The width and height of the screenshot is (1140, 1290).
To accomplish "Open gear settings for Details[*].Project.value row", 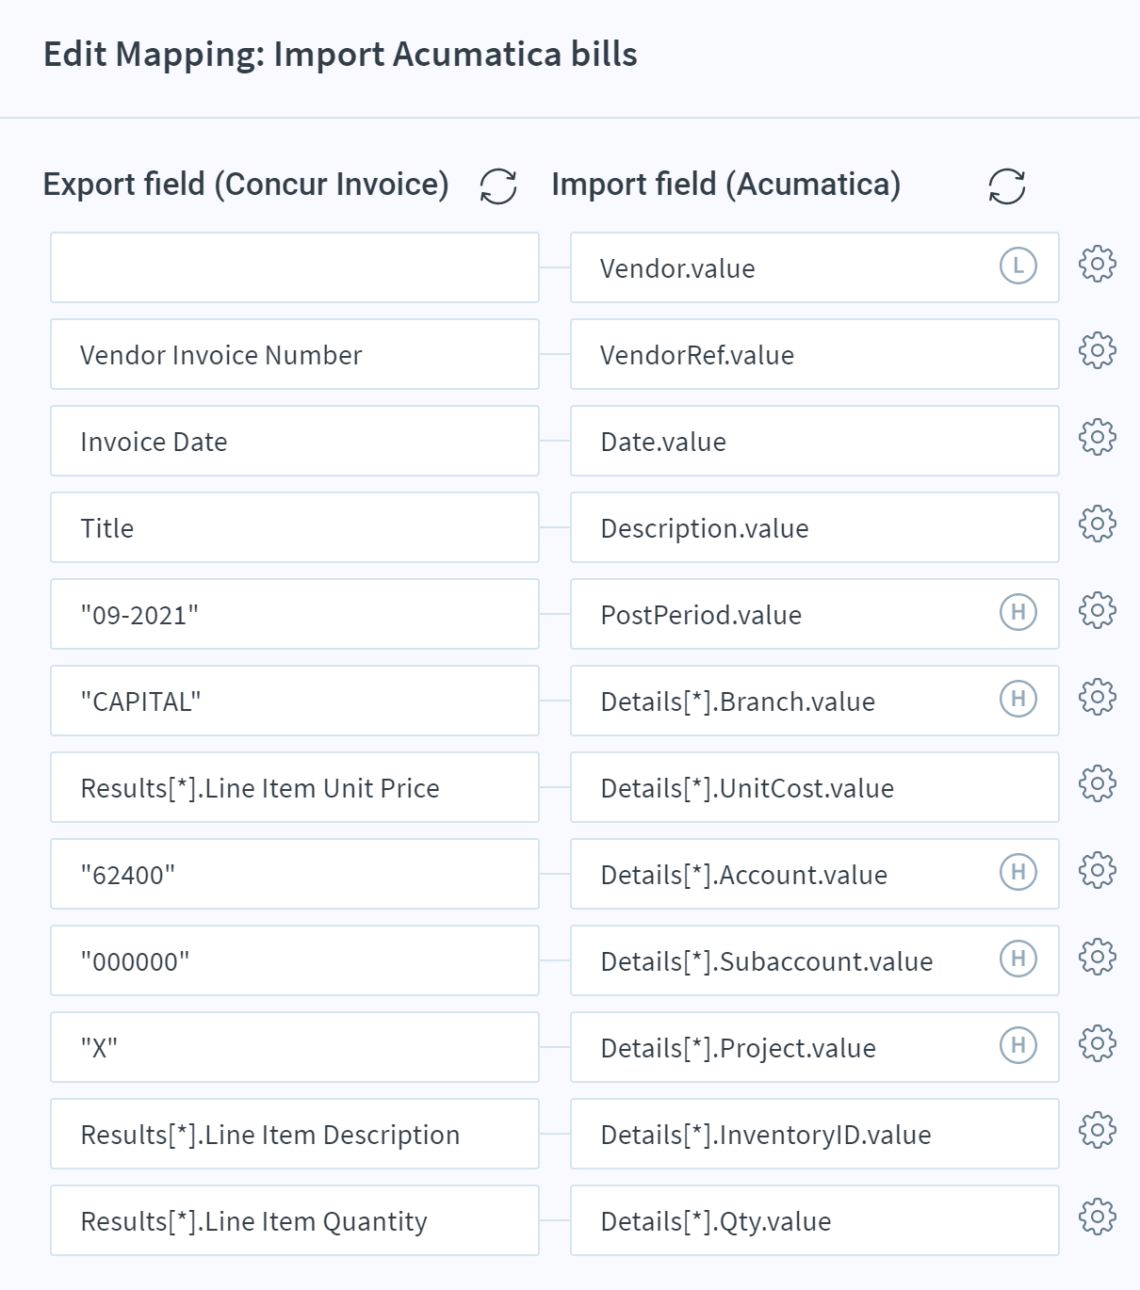I will tap(1098, 1044).
